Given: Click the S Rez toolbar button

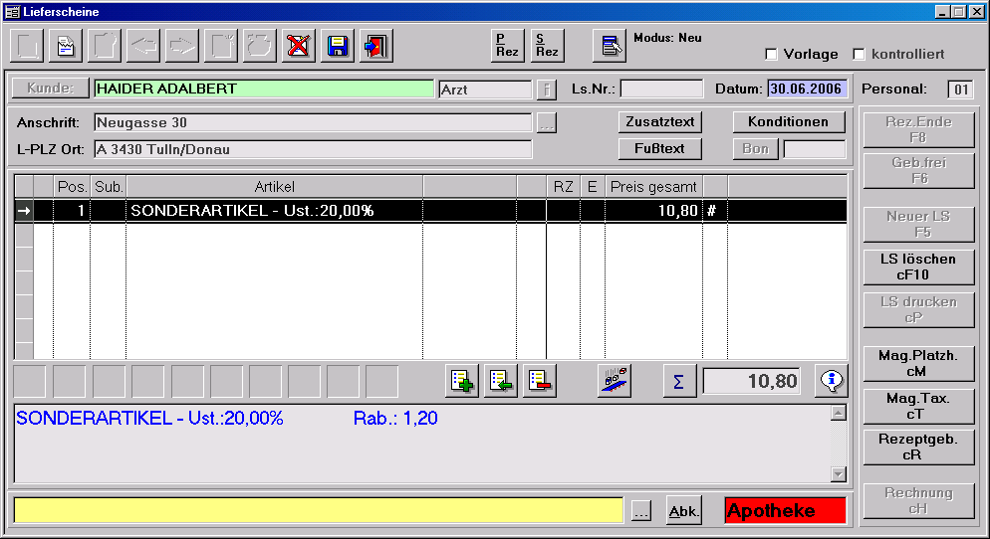Looking at the screenshot, I should coord(547,46).
